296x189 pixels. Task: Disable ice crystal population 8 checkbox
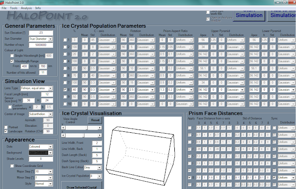(65, 90)
